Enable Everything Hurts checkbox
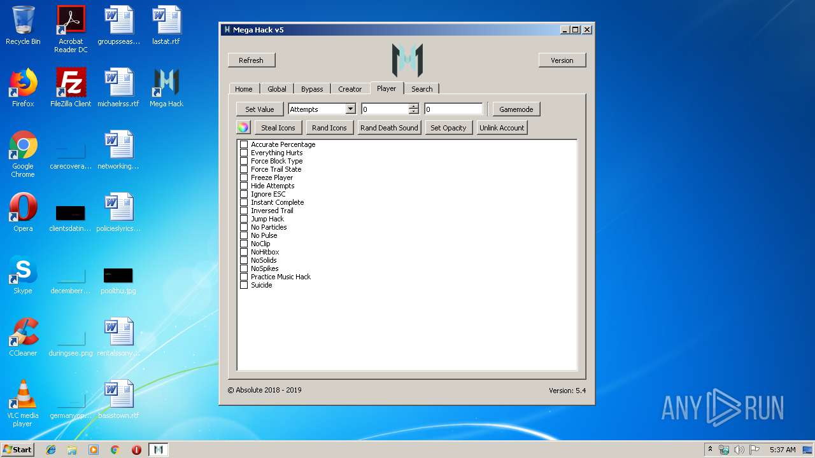The height and width of the screenshot is (458, 815). pos(243,153)
